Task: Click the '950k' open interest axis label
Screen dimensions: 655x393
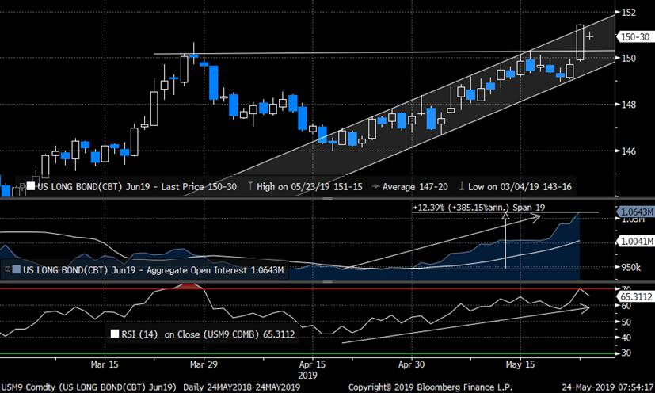Action: (630, 267)
